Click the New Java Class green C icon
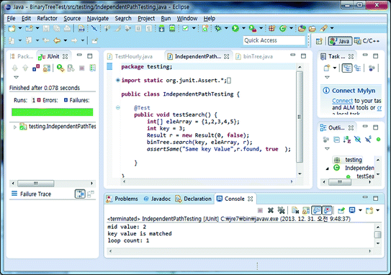The image size is (391, 275). [x=282, y=28]
